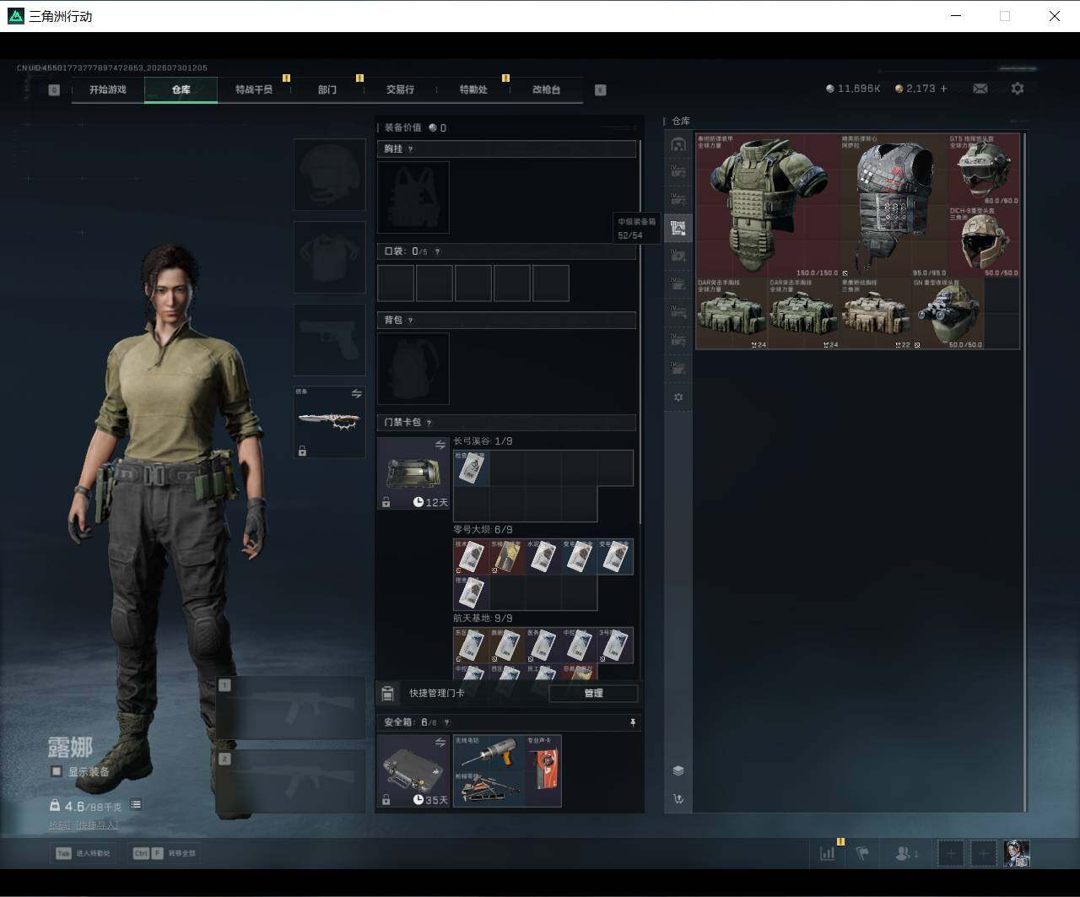
Task: Open the bar chart stats icon
Action: click(x=827, y=853)
